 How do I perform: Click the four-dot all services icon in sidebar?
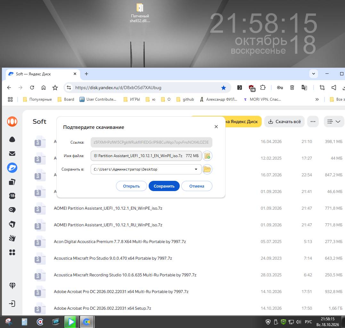12,252
